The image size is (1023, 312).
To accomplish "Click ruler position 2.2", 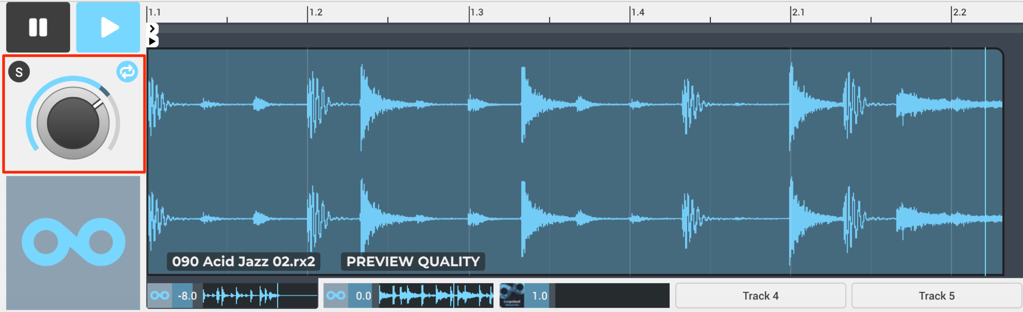I will pyautogui.click(x=959, y=12).
